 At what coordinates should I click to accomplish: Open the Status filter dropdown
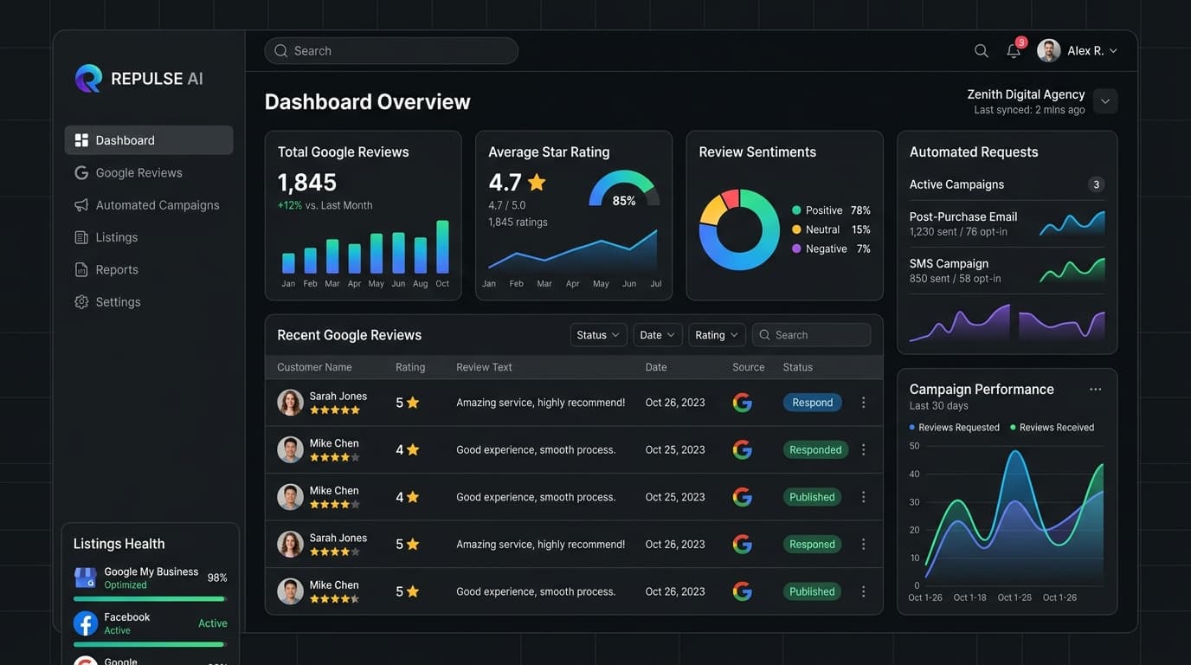pos(597,334)
